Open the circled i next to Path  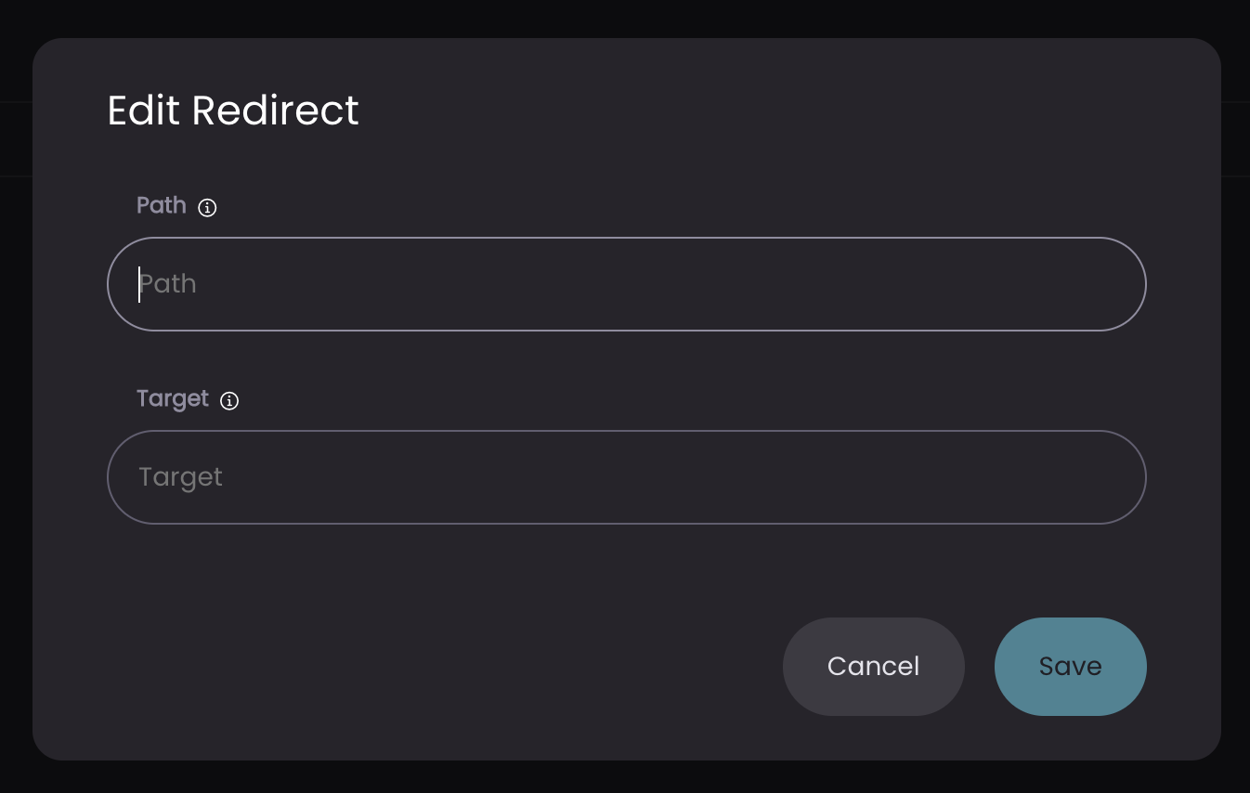pos(208,208)
